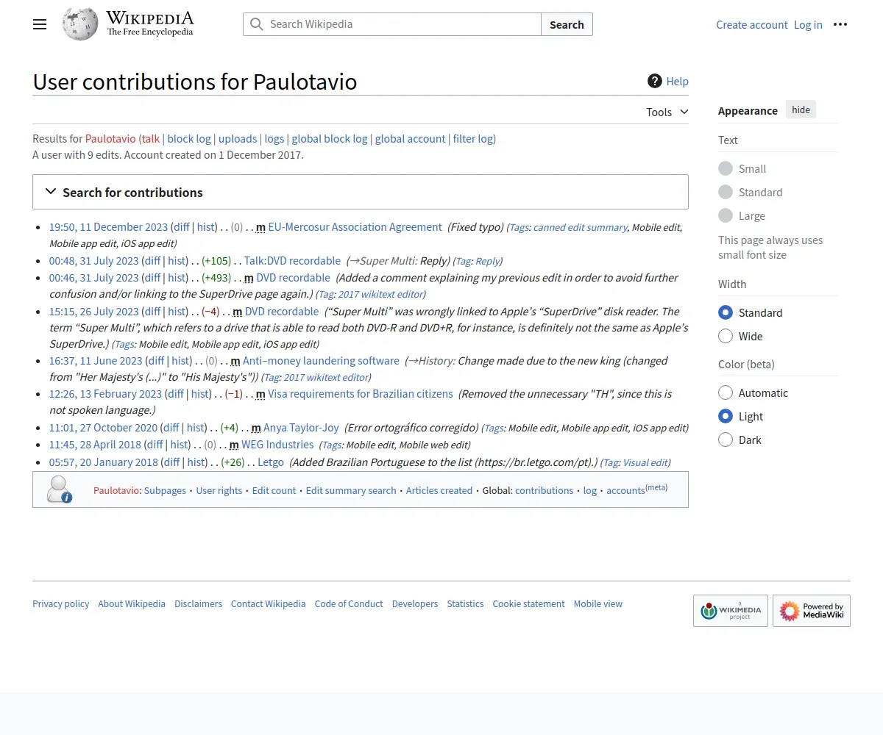Open Cookie statement footer link
883x735 pixels.
click(x=528, y=603)
